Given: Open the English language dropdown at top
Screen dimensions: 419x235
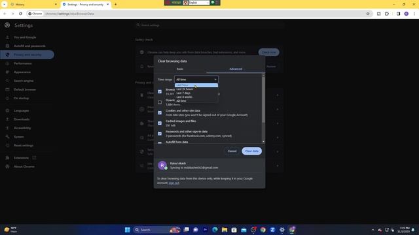Looking at the screenshot, I should coord(199,3).
